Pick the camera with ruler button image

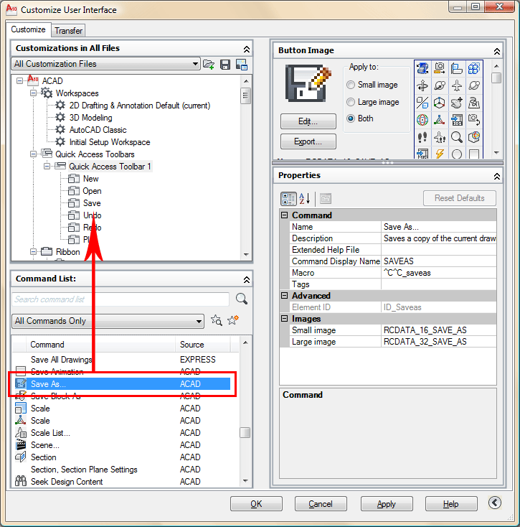tap(440, 68)
